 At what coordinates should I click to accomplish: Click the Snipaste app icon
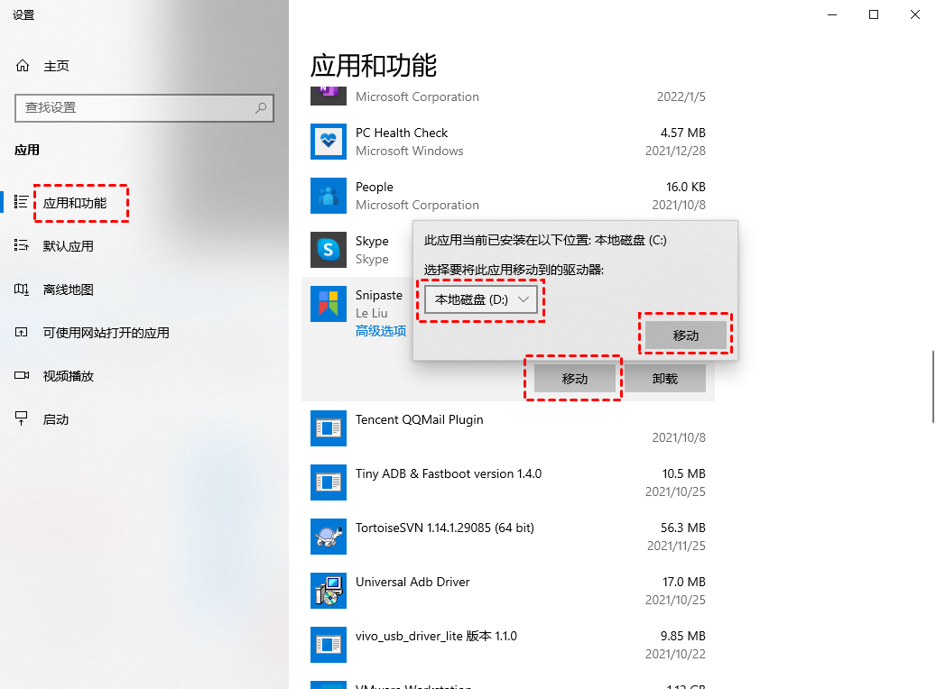(x=329, y=304)
